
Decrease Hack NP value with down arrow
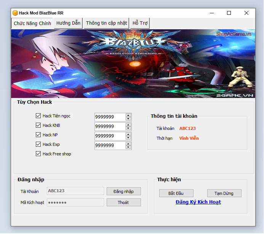coord(128,138)
